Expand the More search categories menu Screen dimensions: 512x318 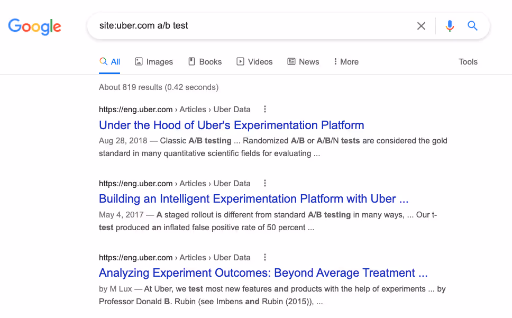346,62
